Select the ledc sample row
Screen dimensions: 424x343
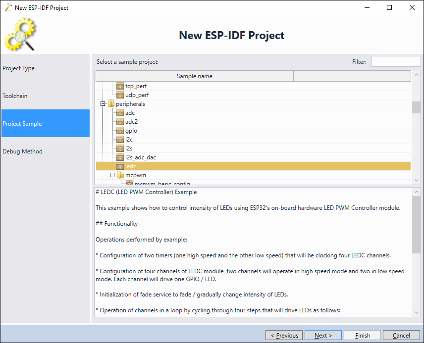[x=253, y=166]
